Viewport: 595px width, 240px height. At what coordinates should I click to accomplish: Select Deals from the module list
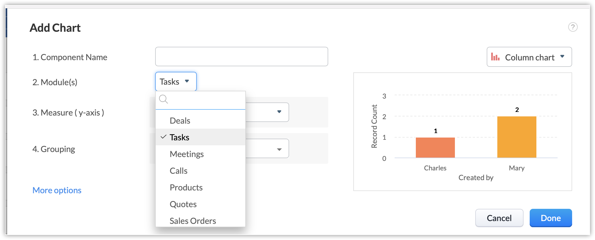tap(180, 121)
